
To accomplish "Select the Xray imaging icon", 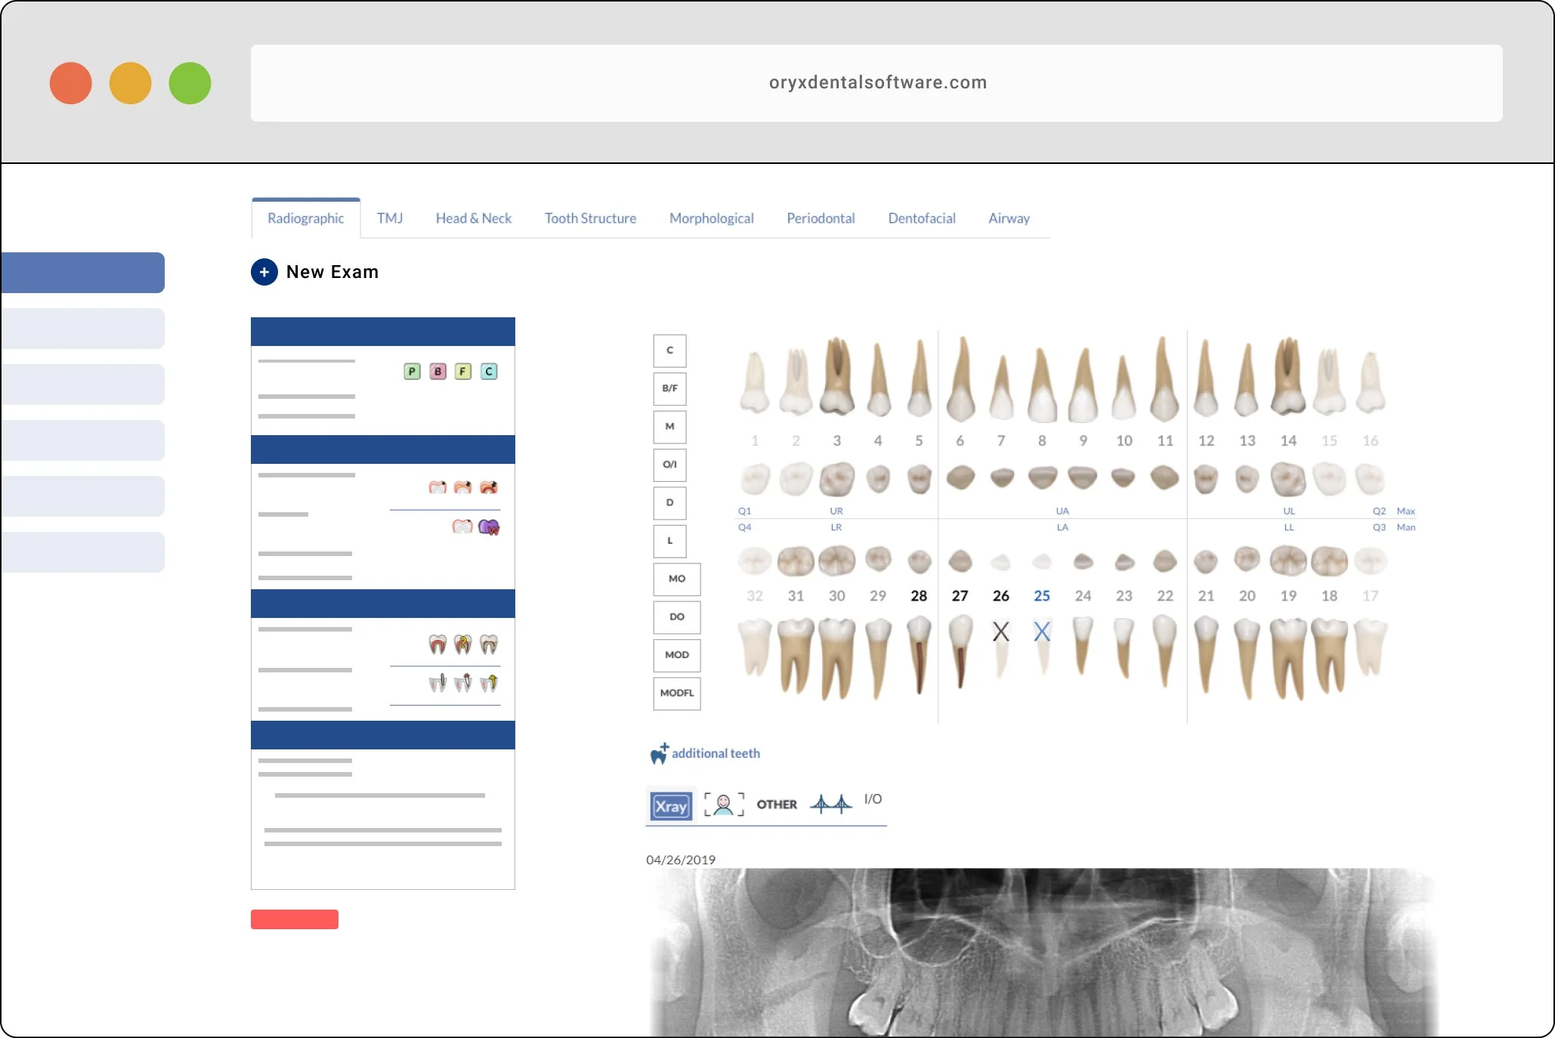I will pyautogui.click(x=671, y=805).
